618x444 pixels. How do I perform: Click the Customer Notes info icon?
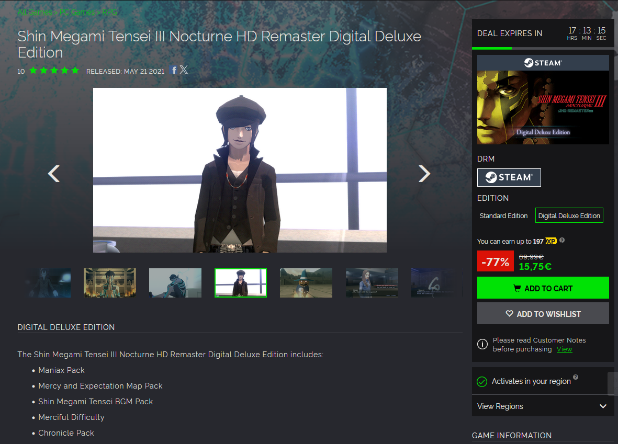(x=482, y=344)
